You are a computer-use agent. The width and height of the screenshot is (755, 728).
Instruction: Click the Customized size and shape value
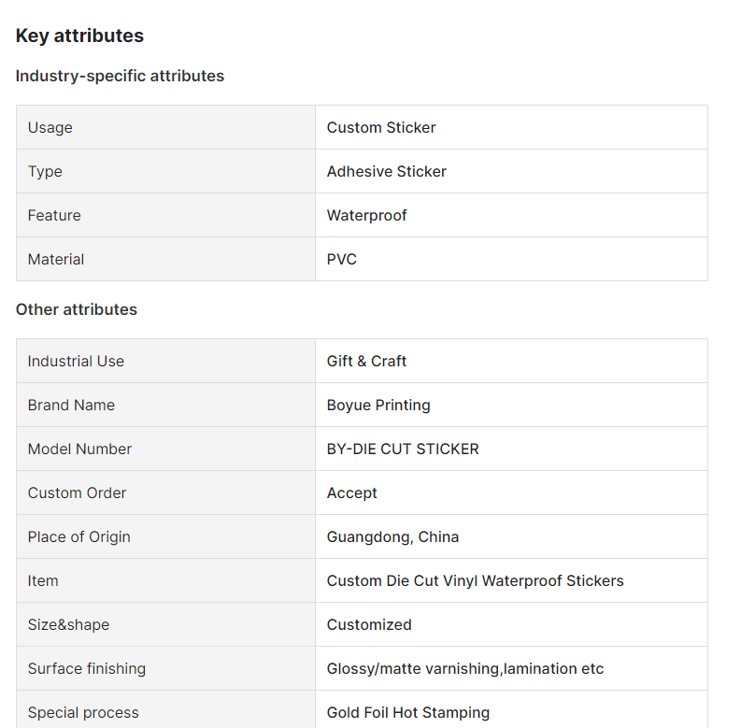369,625
